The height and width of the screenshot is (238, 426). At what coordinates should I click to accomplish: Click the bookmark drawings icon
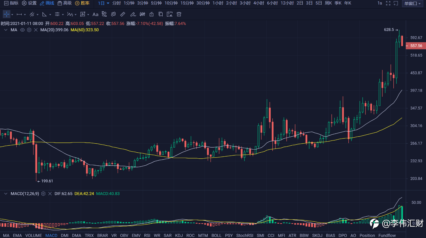tap(161, 14)
